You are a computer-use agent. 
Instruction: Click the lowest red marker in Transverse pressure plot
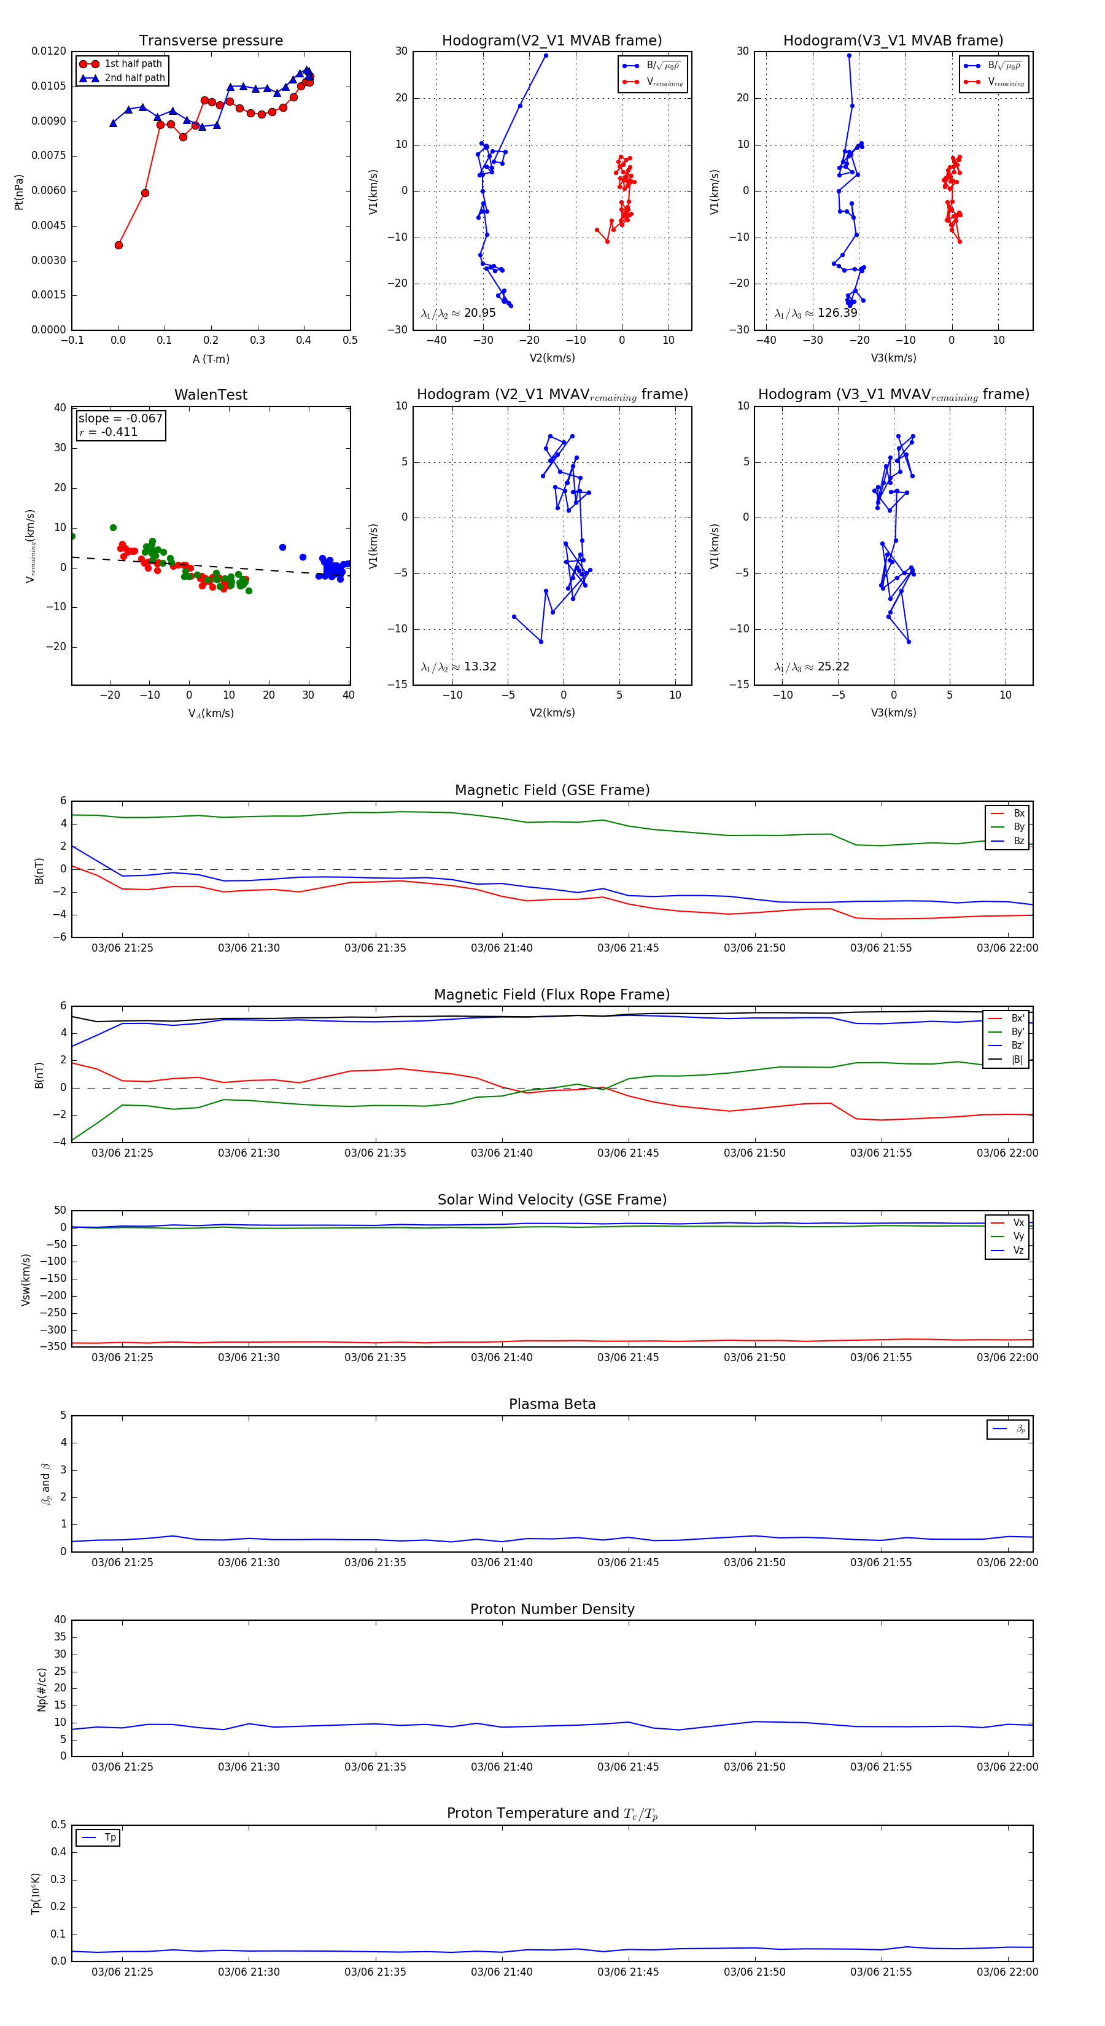point(118,246)
